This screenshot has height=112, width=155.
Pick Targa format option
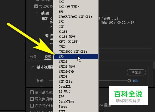click(x=76, y=106)
